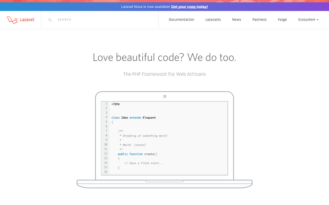Screen dimensions: 329x205
Task: Click the search magnifier icon
Action: click(50, 20)
